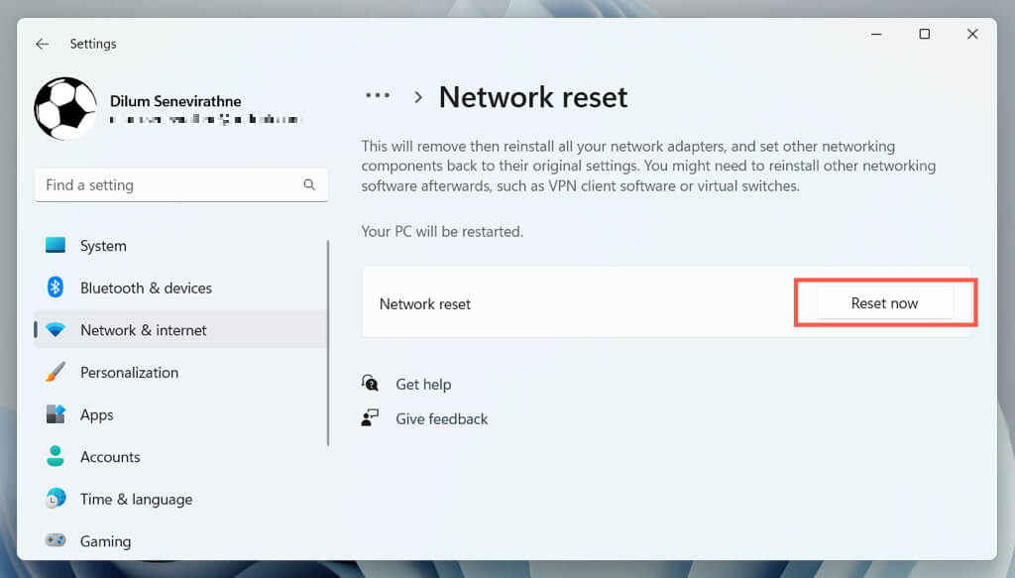This screenshot has width=1015, height=578.
Task: Click the Bluetooth icon in sidebar
Action: 56,288
